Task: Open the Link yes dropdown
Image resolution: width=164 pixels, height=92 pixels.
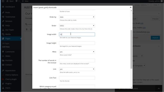Action: (x=77, y=69)
